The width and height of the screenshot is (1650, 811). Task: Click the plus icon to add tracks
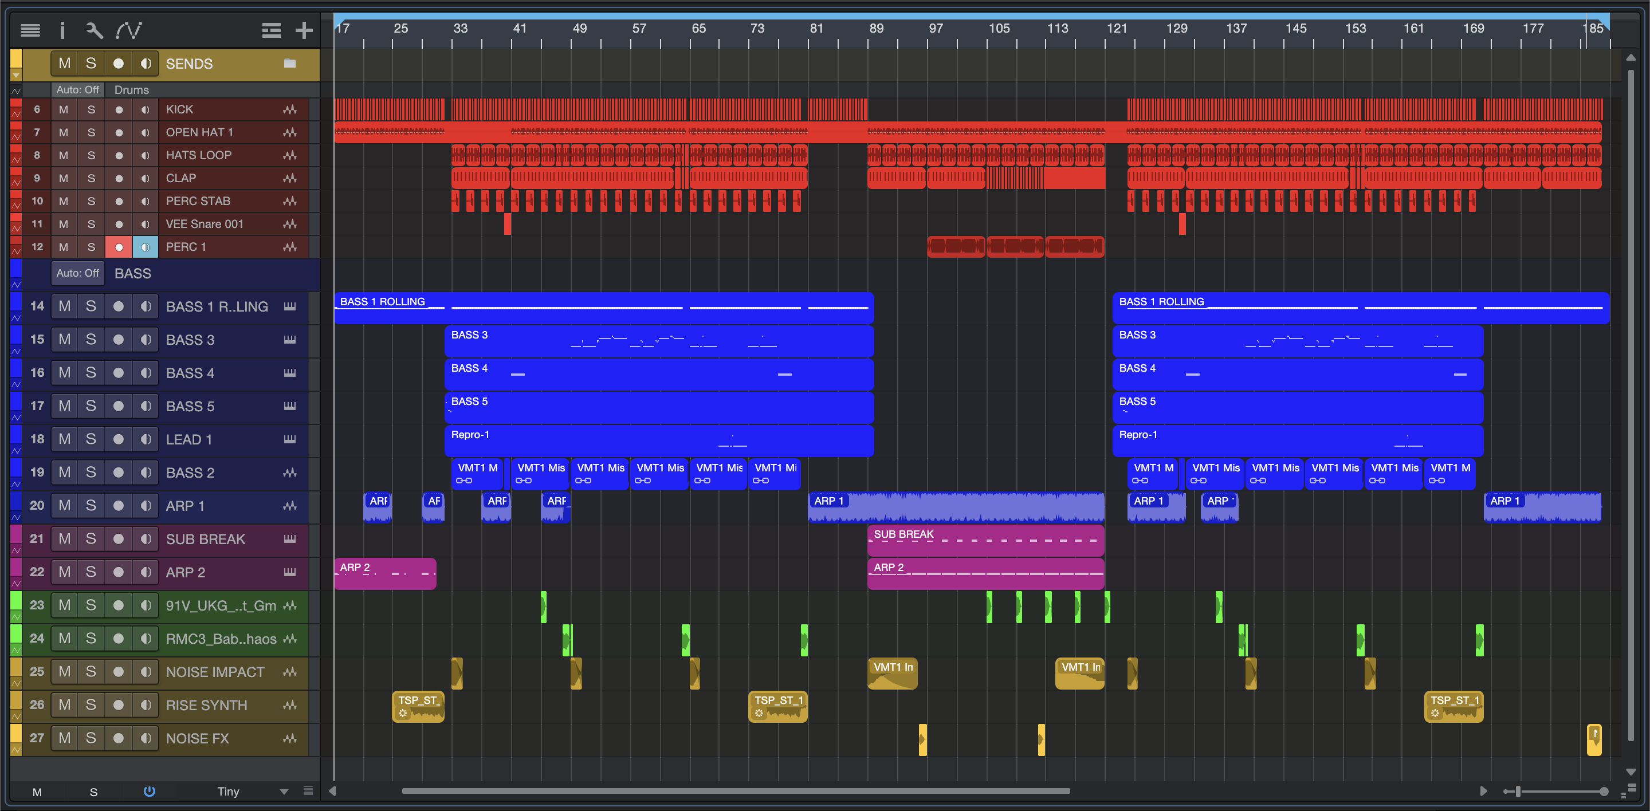click(304, 30)
